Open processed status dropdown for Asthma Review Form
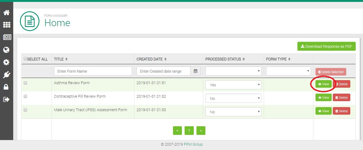Viewport: 363px width, 150px height. pyautogui.click(x=233, y=85)
